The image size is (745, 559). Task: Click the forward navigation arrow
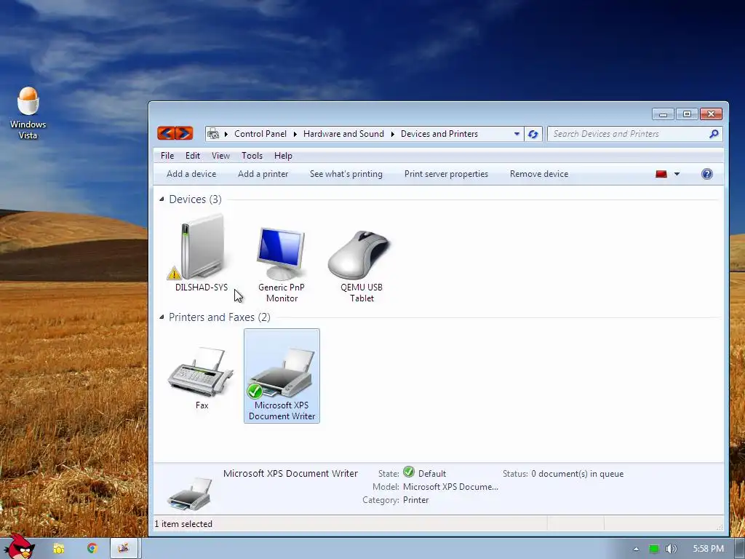pos(184,134)
